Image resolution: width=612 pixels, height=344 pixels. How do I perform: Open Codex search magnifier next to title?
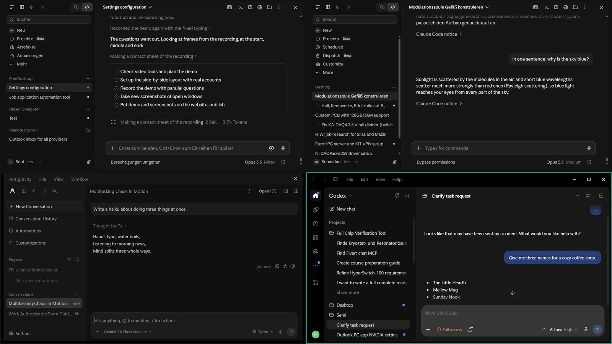click(x=407, y=196)
